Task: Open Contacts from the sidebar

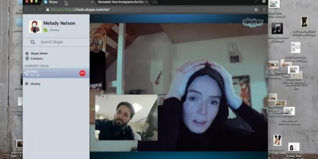Action: pos(37,59)
